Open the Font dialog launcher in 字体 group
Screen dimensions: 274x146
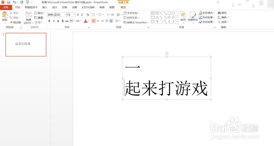click(89, 27)
